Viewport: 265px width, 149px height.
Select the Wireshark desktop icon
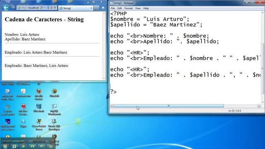(x=39, y=108)
